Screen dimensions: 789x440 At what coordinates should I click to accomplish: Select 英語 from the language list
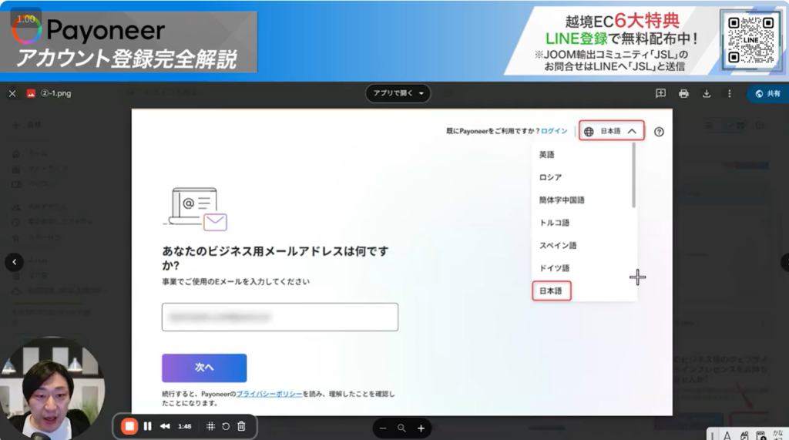[547, 155]
